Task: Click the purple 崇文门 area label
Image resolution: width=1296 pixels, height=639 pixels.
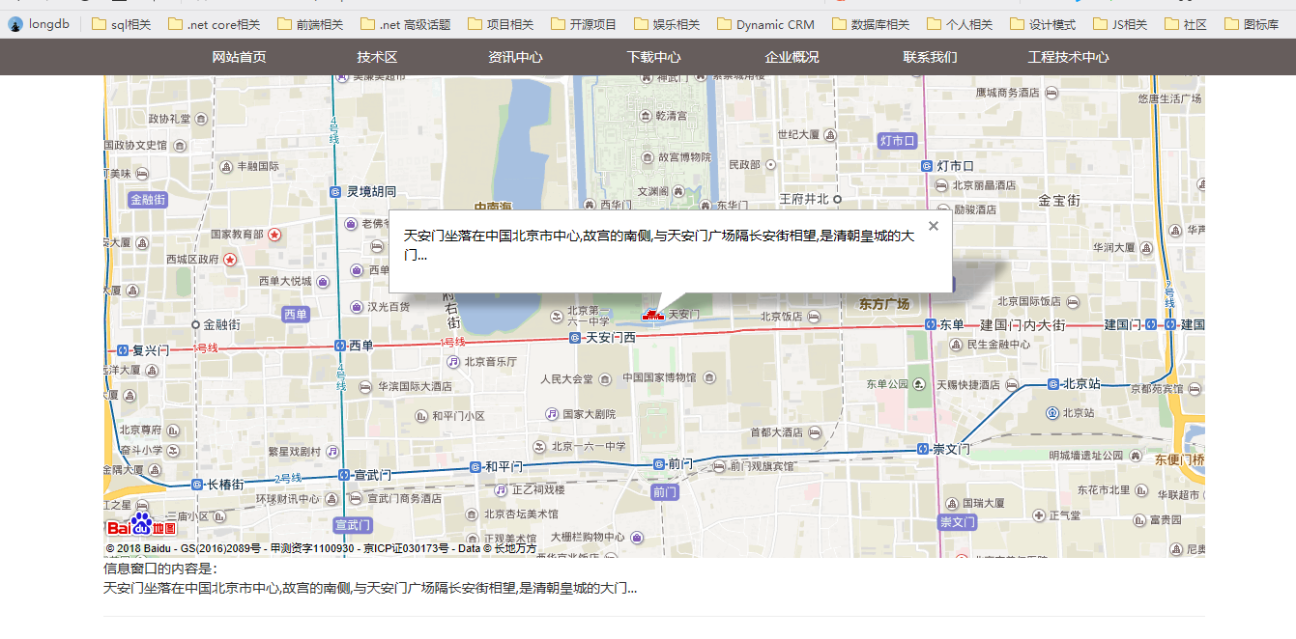Action: point(958,522)
